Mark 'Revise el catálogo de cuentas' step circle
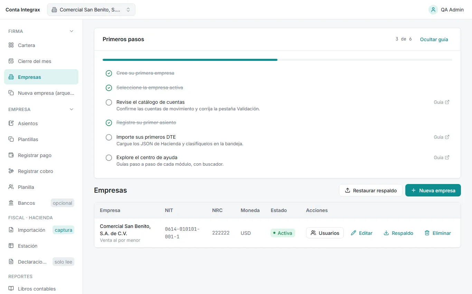 click(109, 102)
